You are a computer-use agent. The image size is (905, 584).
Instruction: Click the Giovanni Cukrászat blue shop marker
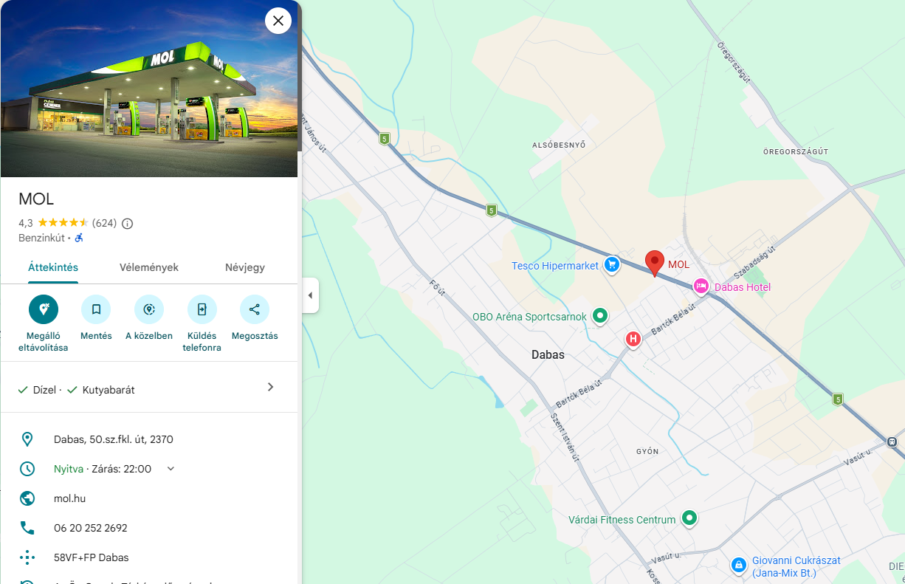tap(738, 566)
